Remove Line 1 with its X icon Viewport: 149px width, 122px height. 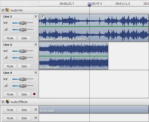click(x=36, y=17)
